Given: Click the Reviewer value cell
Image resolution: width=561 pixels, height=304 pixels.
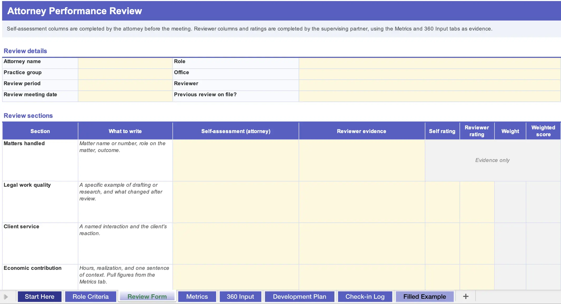Looking at the screenshot, I should 430,85.
